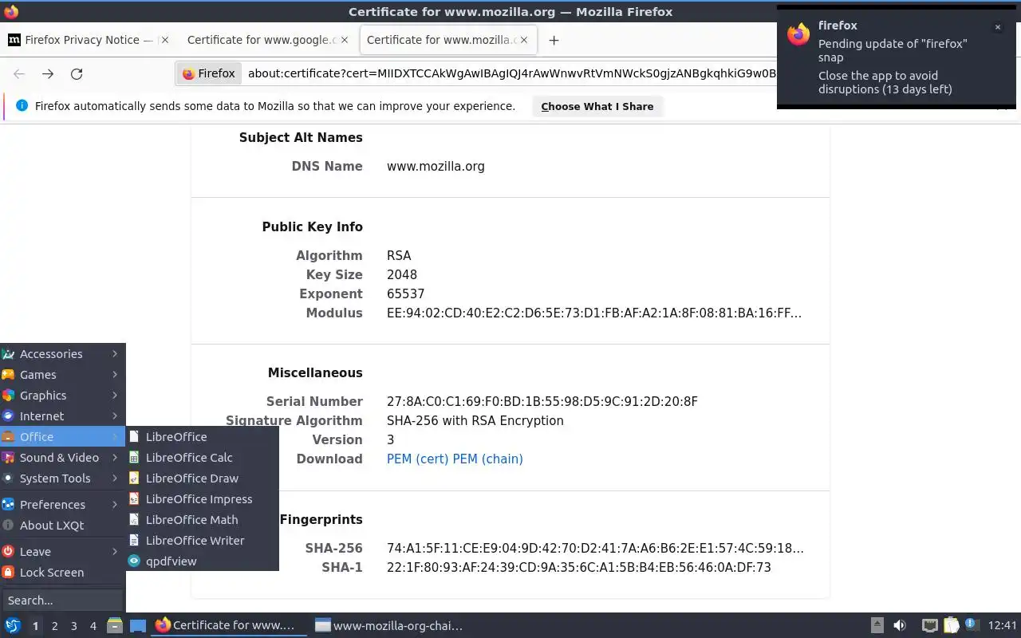Viewport: 1021px width, 638px height.
Task: Click the Firefox address bar URL
Action: point(511,73)
